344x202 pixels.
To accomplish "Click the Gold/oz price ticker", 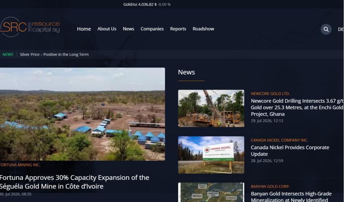I will [147, 4].
